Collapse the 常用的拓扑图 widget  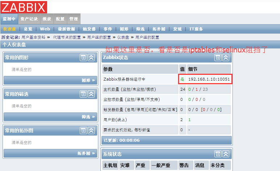91,131
